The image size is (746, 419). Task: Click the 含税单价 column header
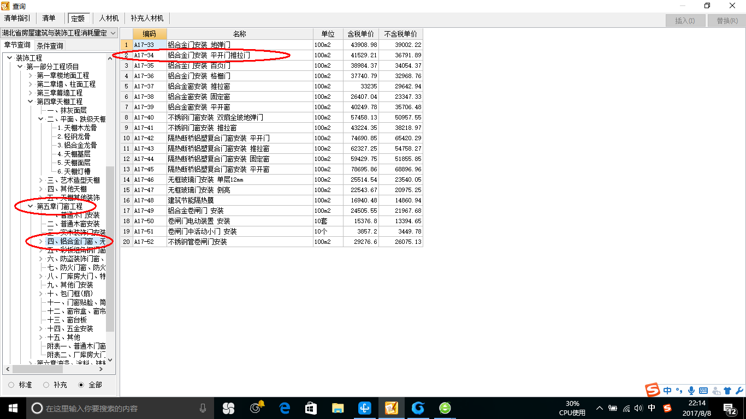pyautogui.click(x=361, y=34)
